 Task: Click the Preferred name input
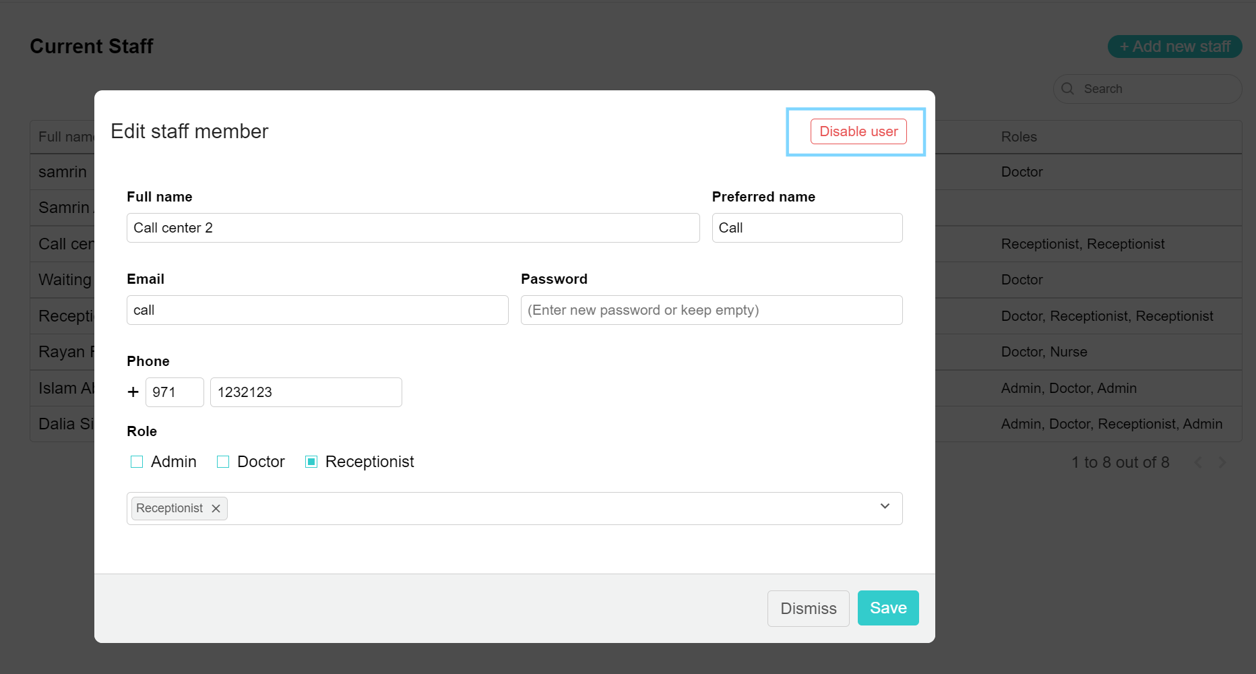point(807,228)
